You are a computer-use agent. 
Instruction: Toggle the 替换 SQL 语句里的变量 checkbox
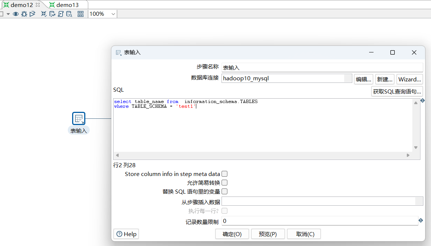pos(224,191)
